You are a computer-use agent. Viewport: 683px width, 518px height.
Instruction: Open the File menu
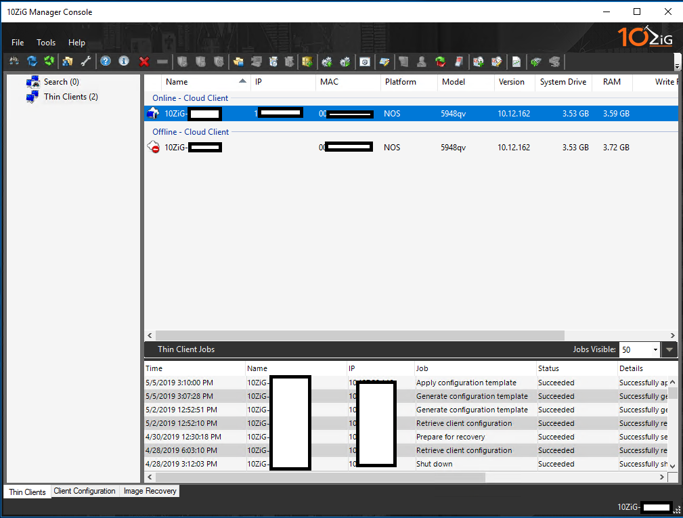pos(18,42)
